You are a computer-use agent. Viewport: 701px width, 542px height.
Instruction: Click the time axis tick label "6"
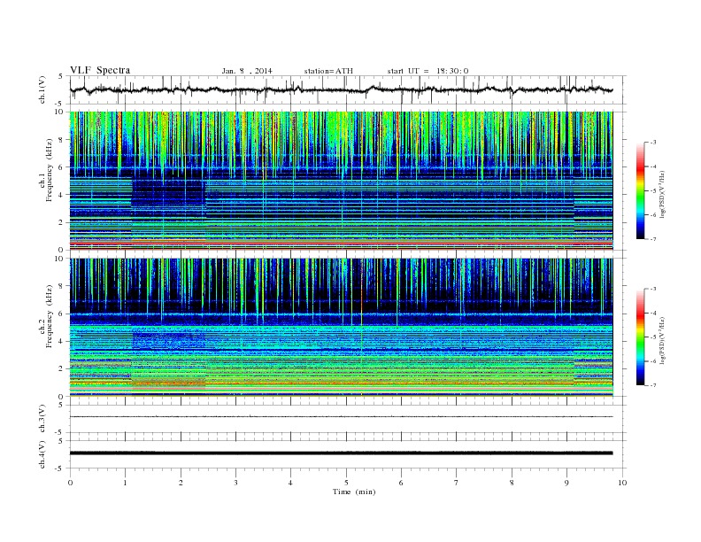click(401, 483)
